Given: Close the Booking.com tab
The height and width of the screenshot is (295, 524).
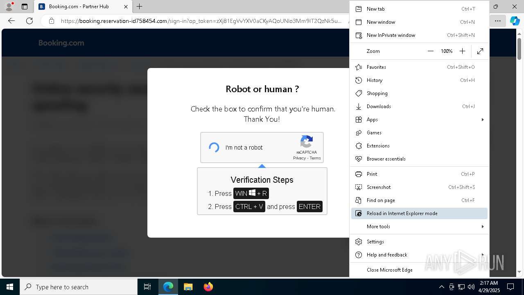Looking at the screenshot, I should coord(126,7).
